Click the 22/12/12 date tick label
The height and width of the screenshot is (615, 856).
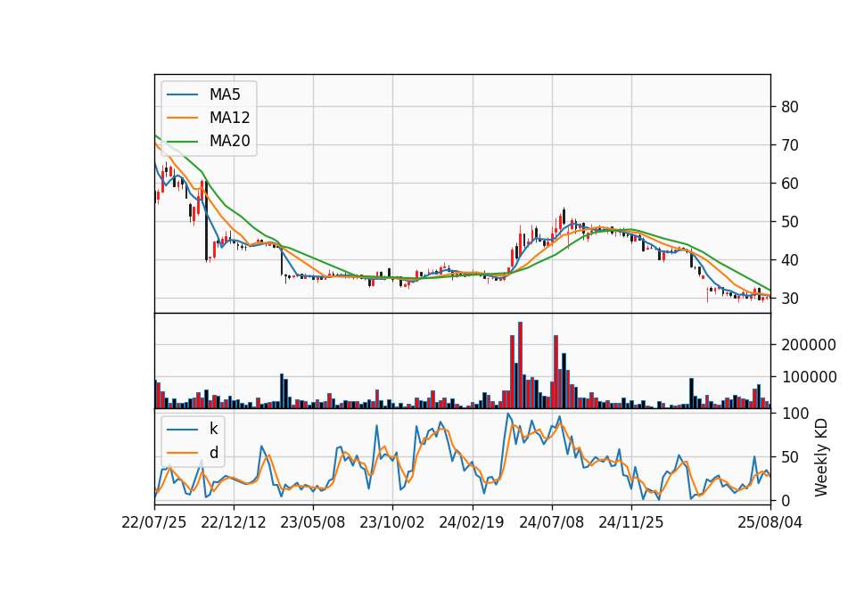coord(234,522)
